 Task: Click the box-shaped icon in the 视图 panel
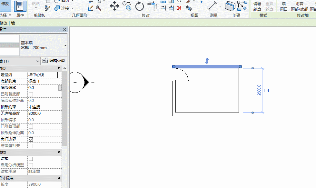(189, 8)
